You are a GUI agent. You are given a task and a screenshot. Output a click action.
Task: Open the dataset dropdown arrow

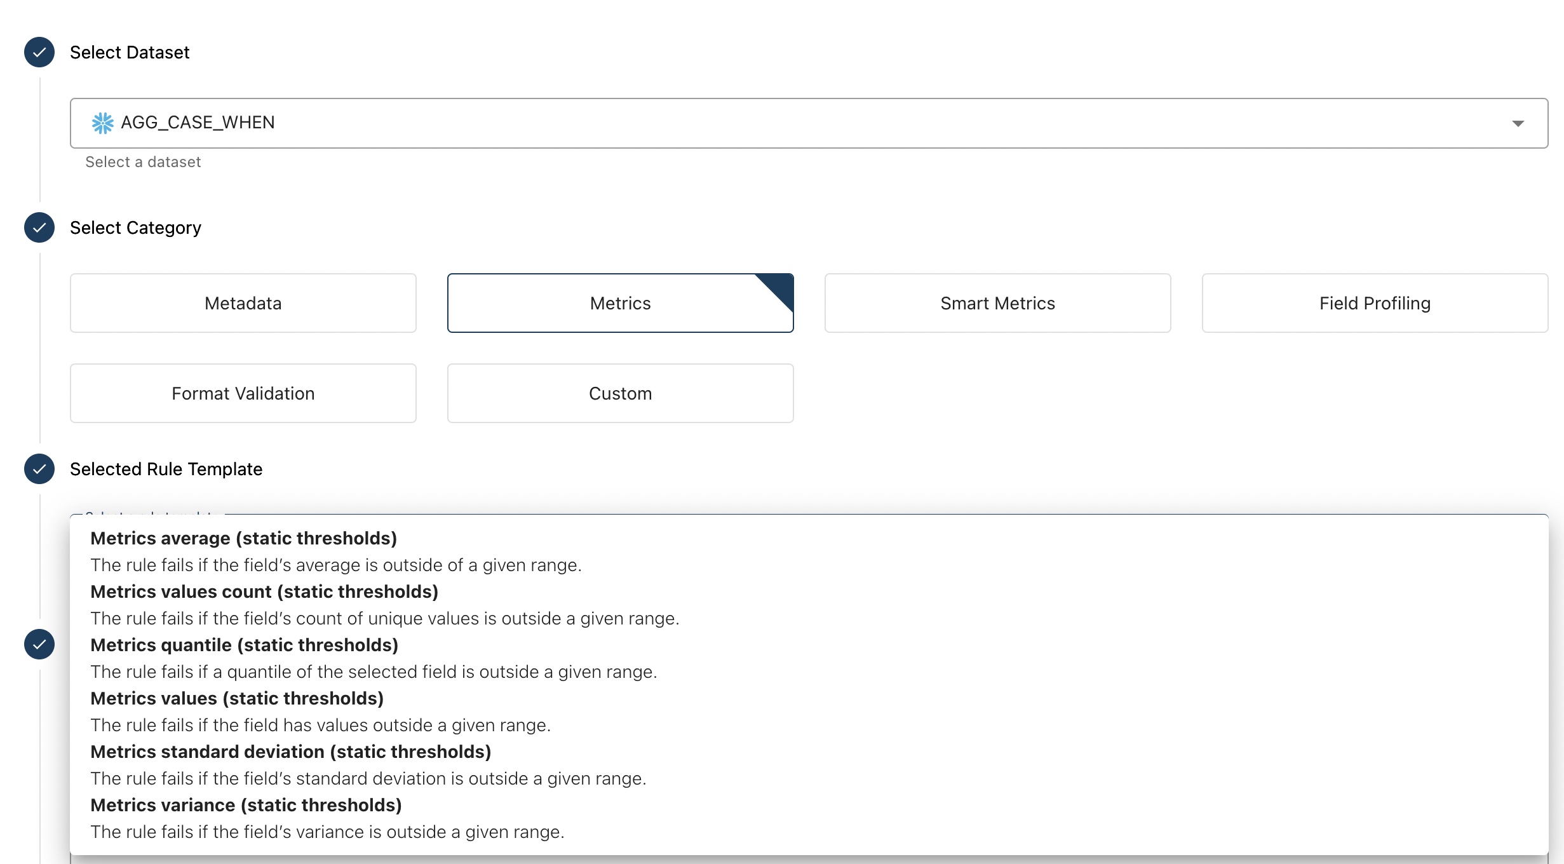1518,123
